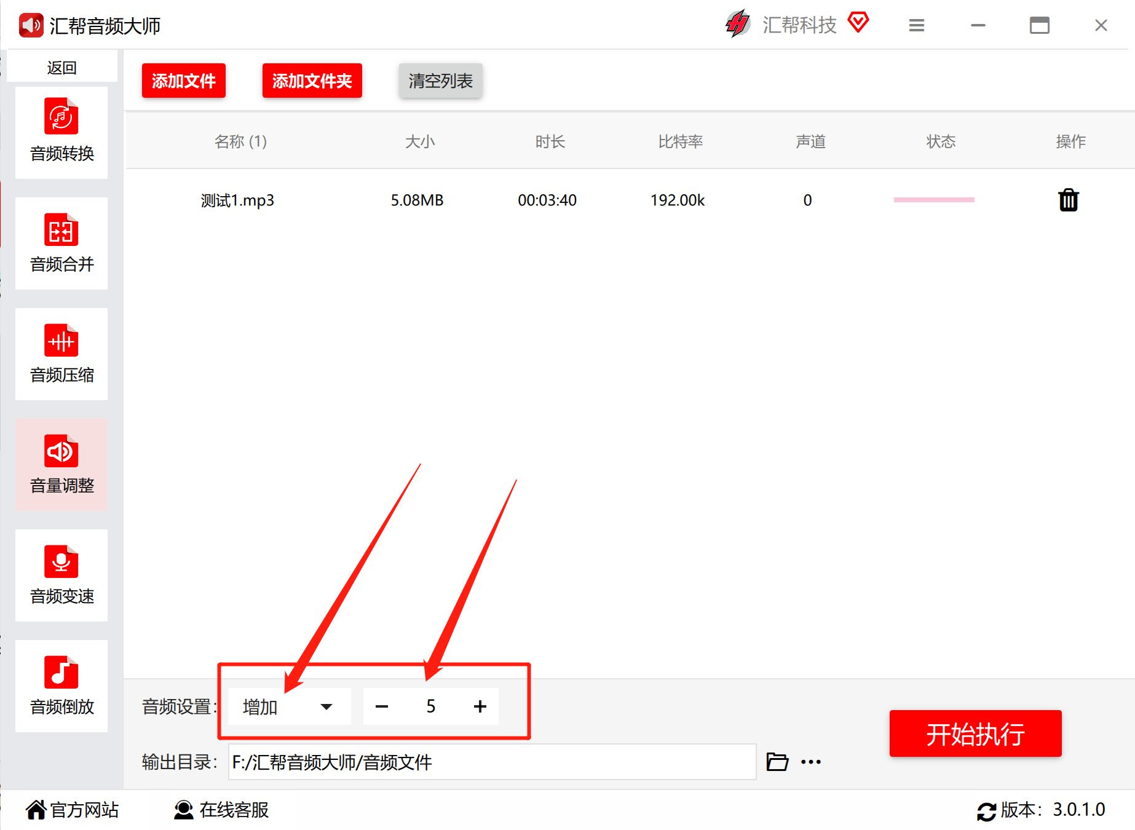1135x830 pixels.
Task: Maximize the 汇帮音频大师 window
Action: point(1040,25)
